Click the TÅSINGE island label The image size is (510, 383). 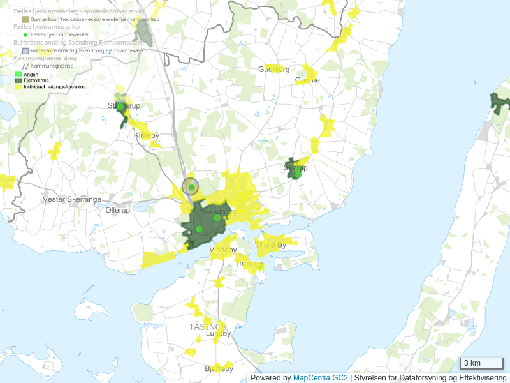207,326
